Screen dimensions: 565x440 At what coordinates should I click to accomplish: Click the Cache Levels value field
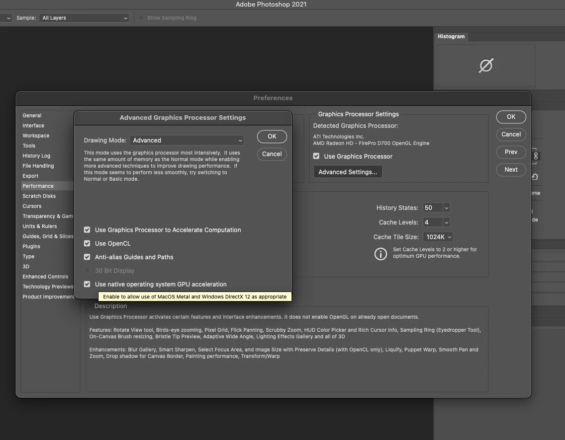pyautogui.click(x=432, y=223)
